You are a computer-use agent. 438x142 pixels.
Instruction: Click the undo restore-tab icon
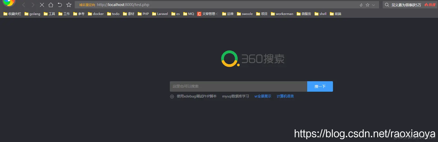point(60,5)
